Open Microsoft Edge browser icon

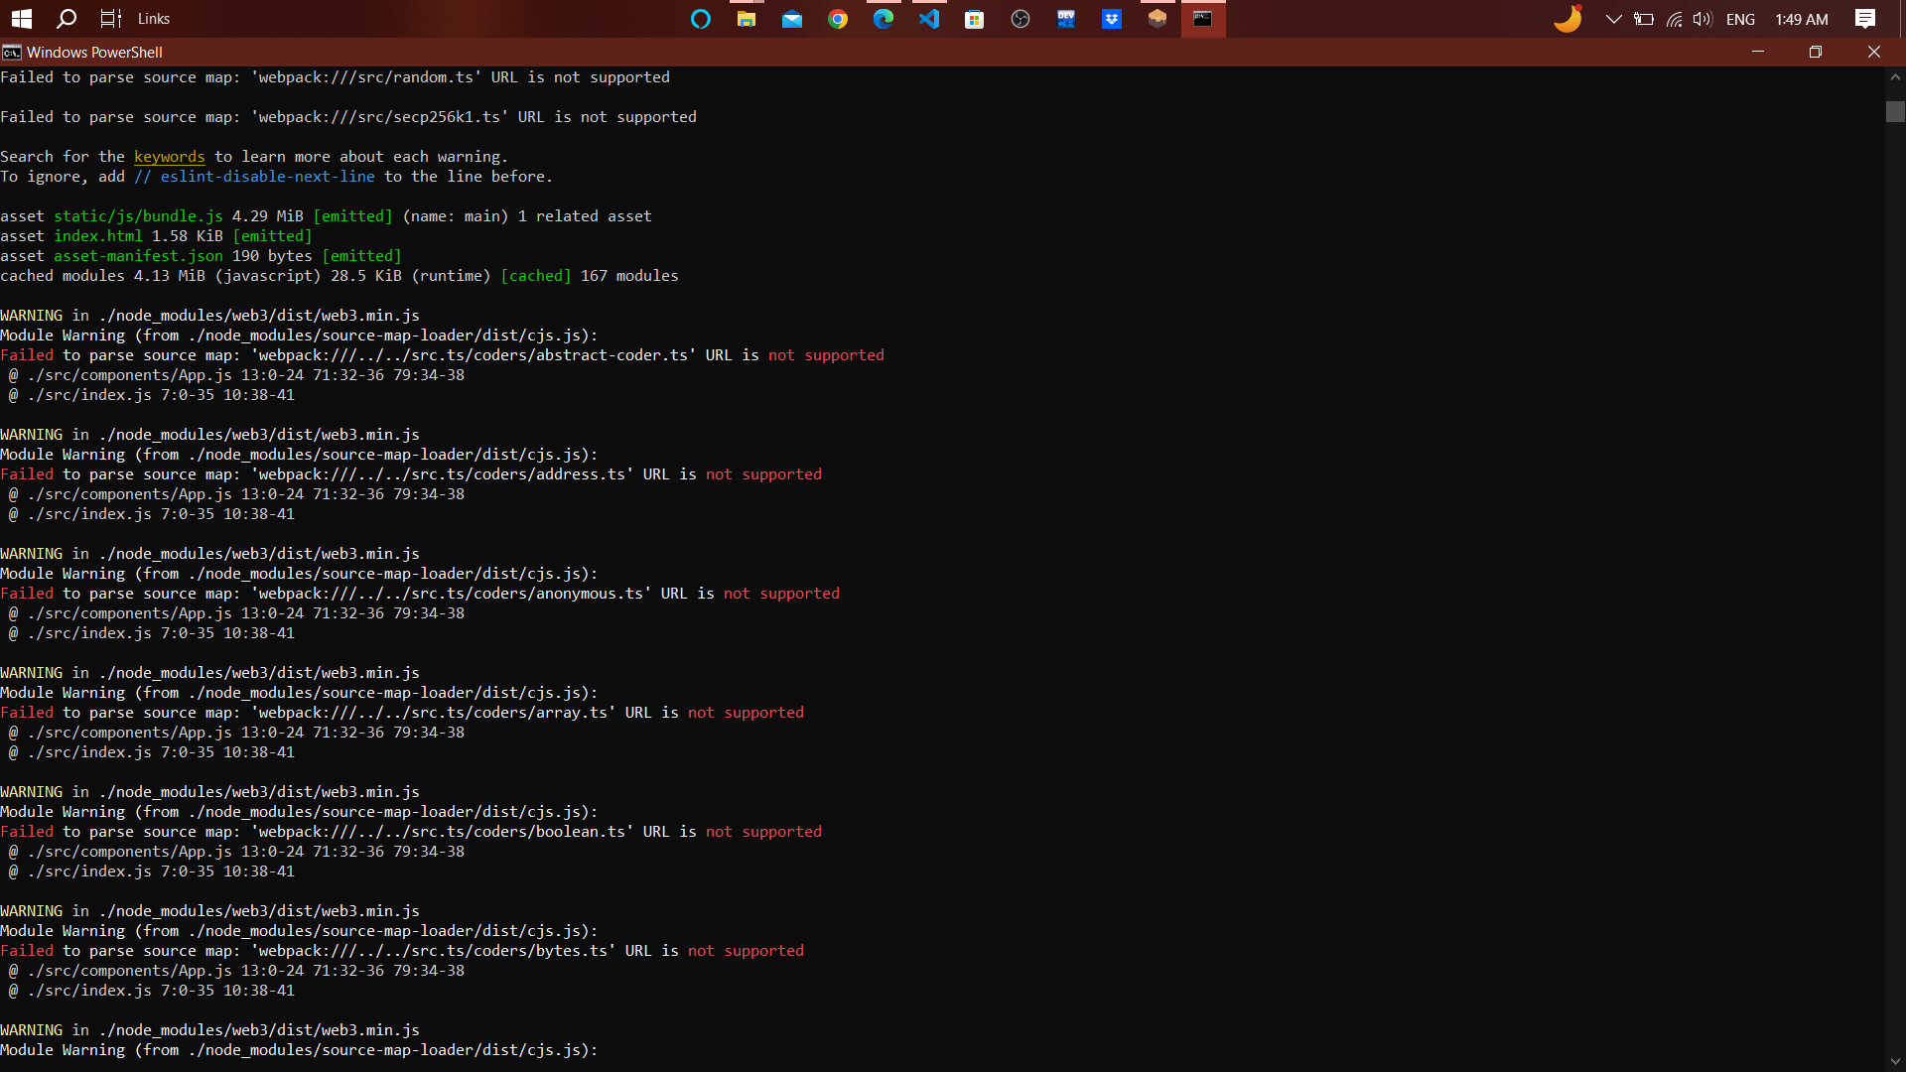click(x=884, y=19)
